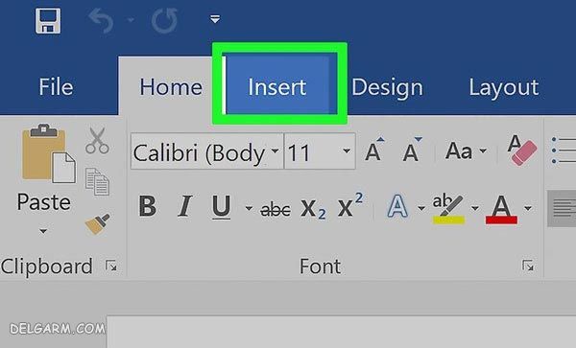Click the Cut scissors icon
This screenshot has height=348, width=576.
[x=97, y=141]
